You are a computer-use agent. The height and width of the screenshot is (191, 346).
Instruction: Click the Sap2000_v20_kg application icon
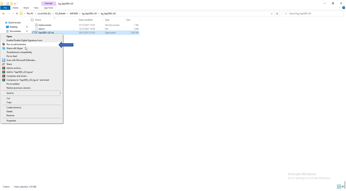point(36,33)
